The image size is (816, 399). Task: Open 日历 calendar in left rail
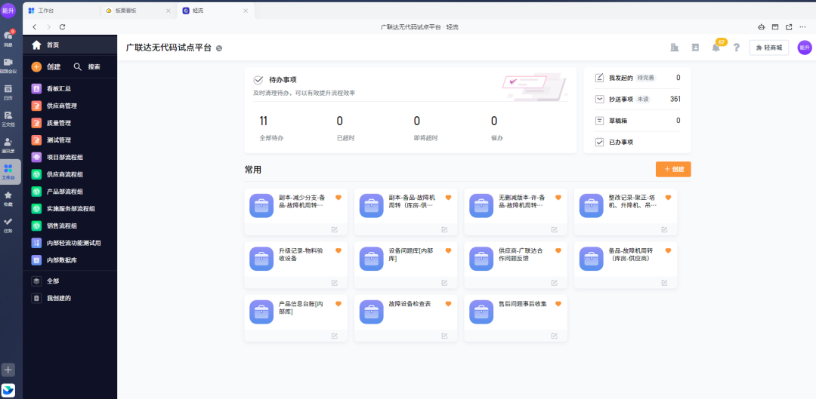[8, 92]
